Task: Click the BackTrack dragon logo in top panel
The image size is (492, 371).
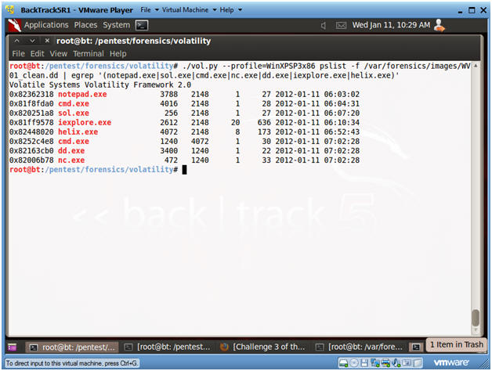Action: click(x=14, y=25)
